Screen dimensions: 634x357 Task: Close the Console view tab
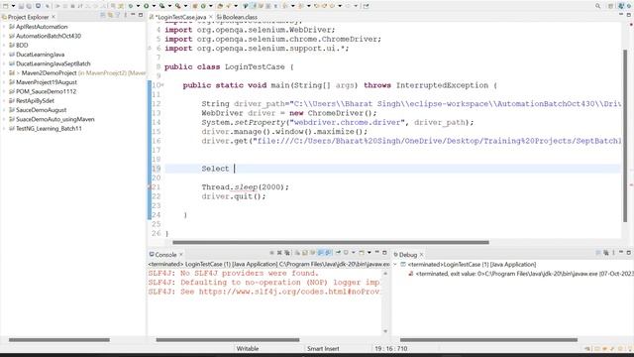(181, 255)
